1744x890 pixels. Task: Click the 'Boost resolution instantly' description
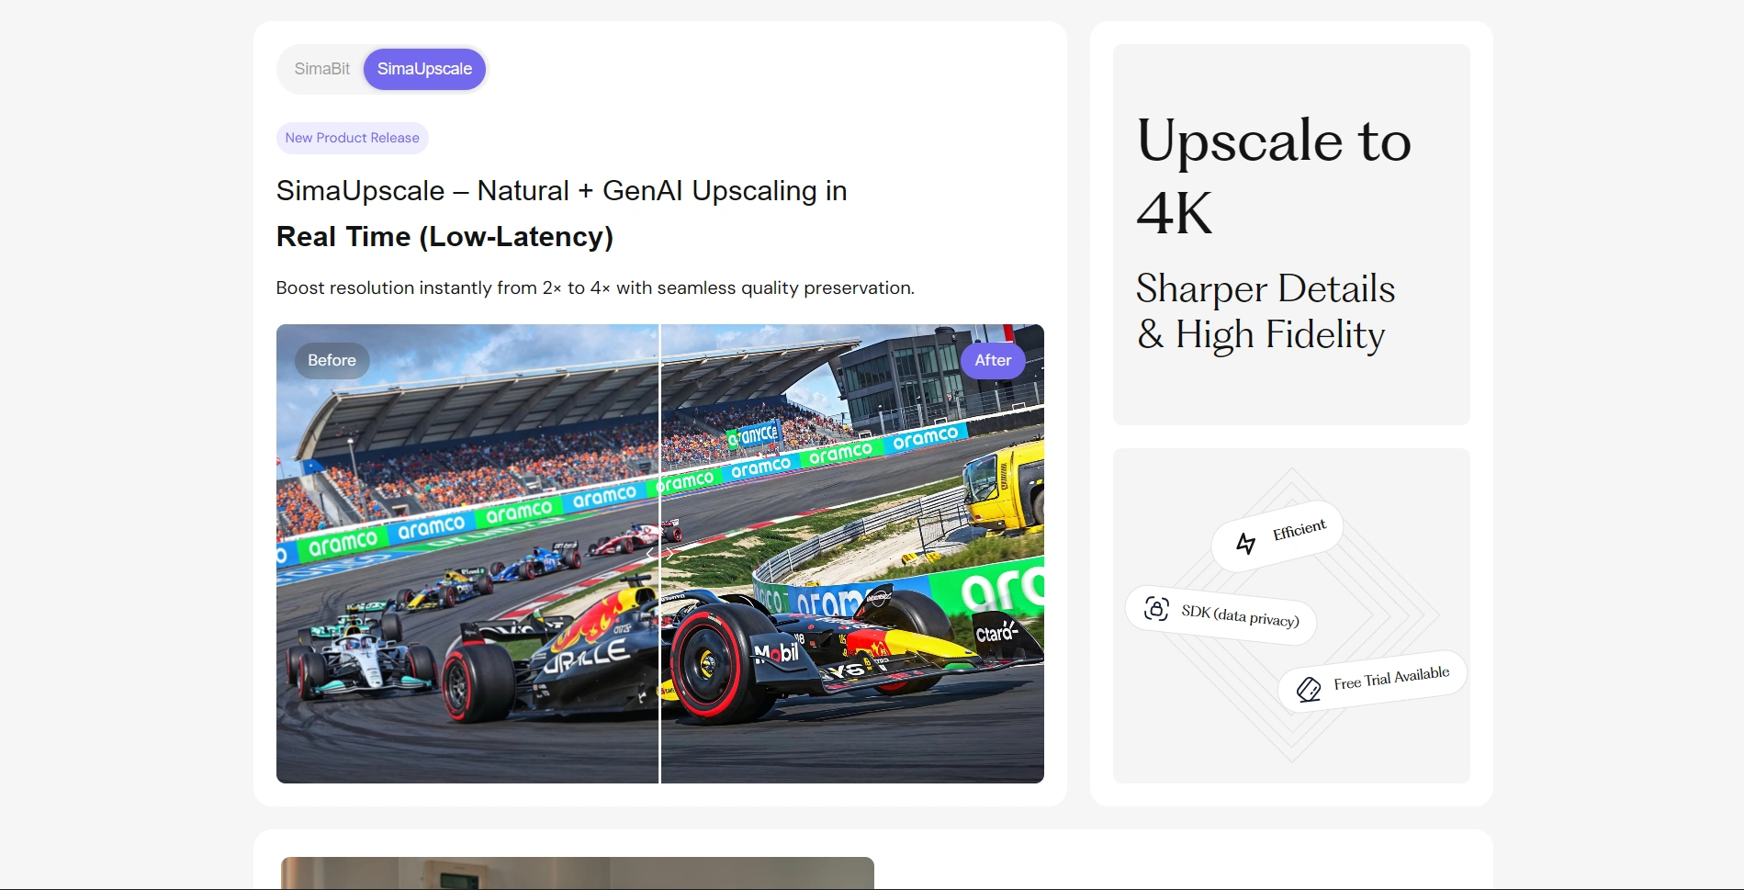pyautogui.click(x=595, y=288)
